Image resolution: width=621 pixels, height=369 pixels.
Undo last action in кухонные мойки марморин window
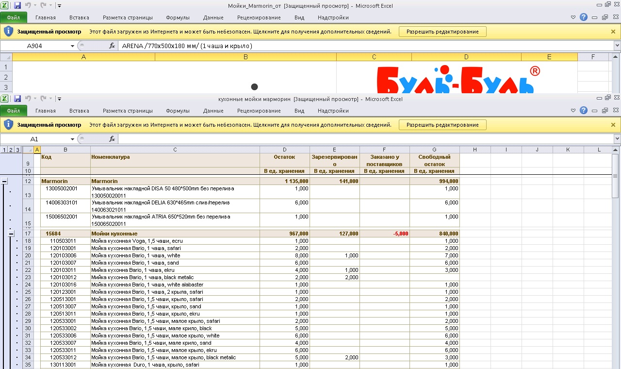pyautogui.click(x=28, y=99)
